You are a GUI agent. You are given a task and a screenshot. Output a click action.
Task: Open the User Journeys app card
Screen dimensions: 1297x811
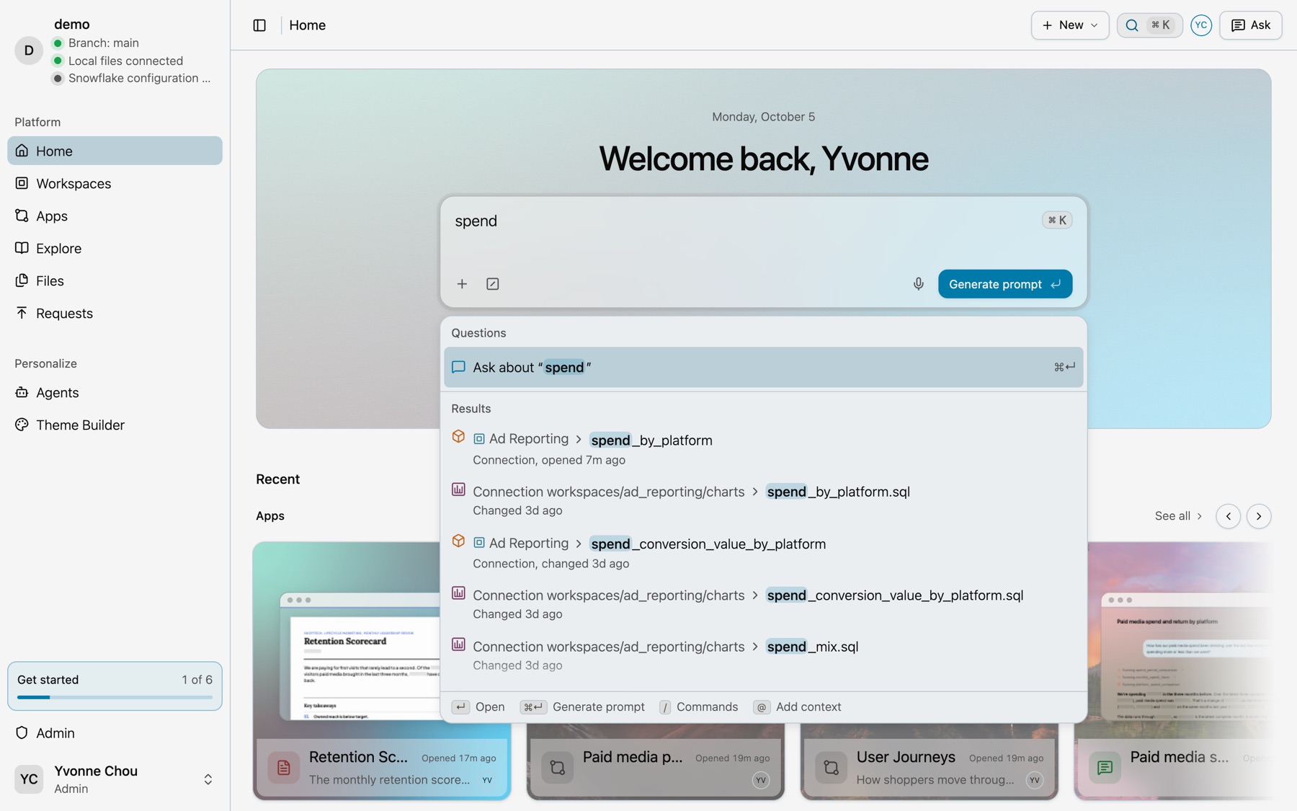coord(929,768)
